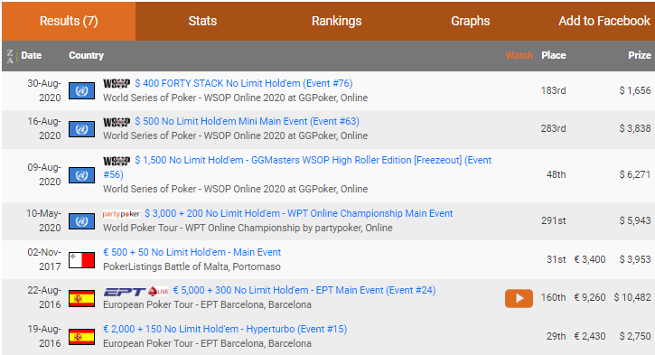Click the WSOP logo beside Event #63

(117, 122)
